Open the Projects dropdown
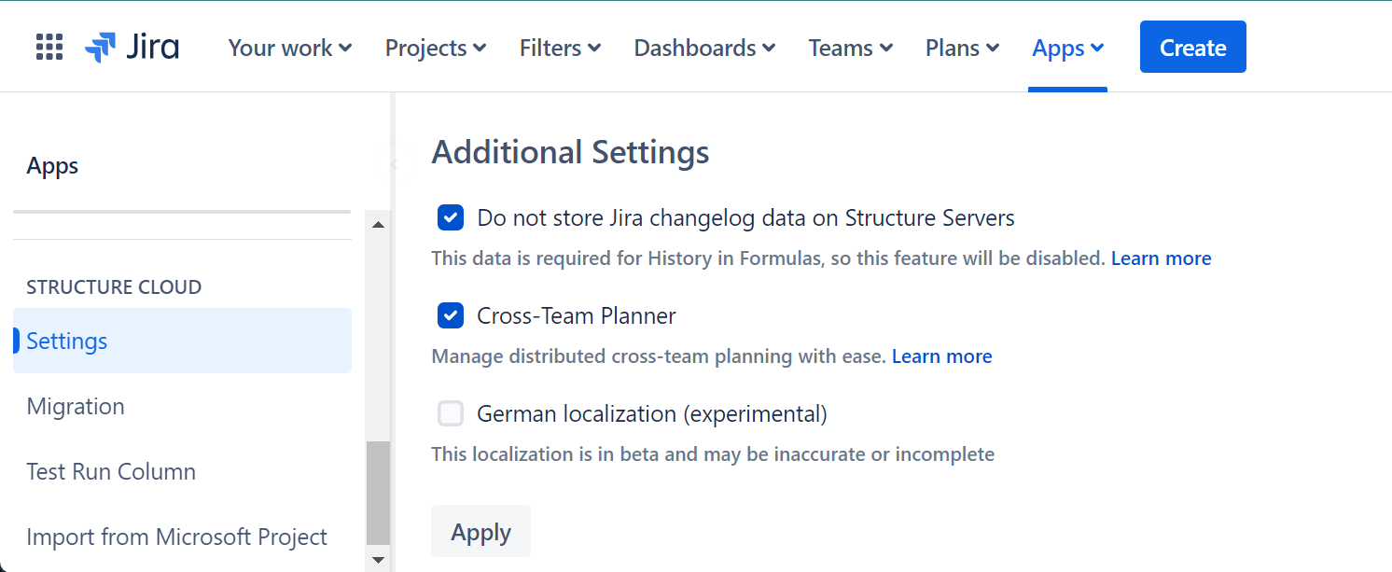Screen dimensions: 1392x572 click(435, 48)
